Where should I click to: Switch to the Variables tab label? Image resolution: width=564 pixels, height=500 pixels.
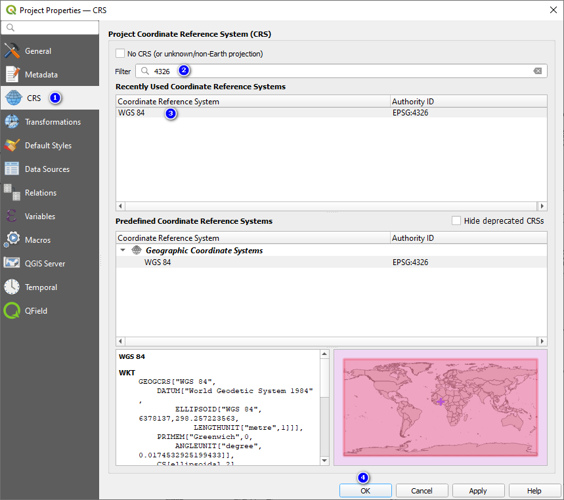point(40,217)
